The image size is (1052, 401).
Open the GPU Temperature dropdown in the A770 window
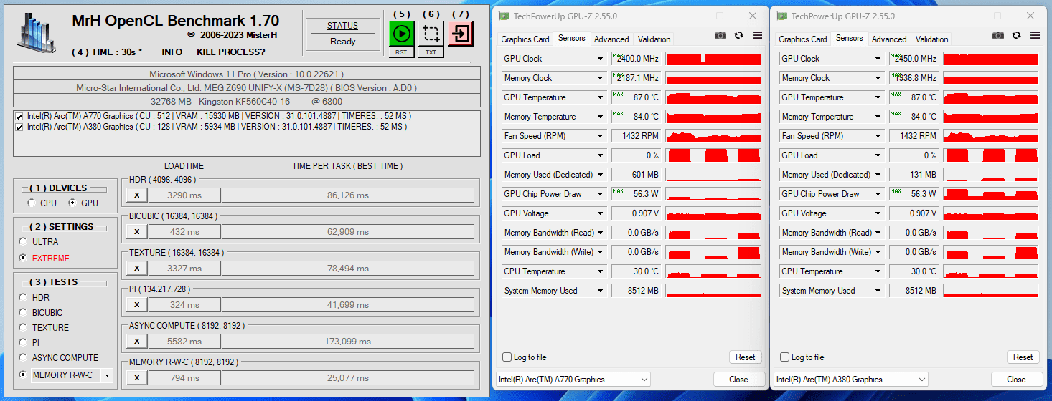click(x=600, y=97)
